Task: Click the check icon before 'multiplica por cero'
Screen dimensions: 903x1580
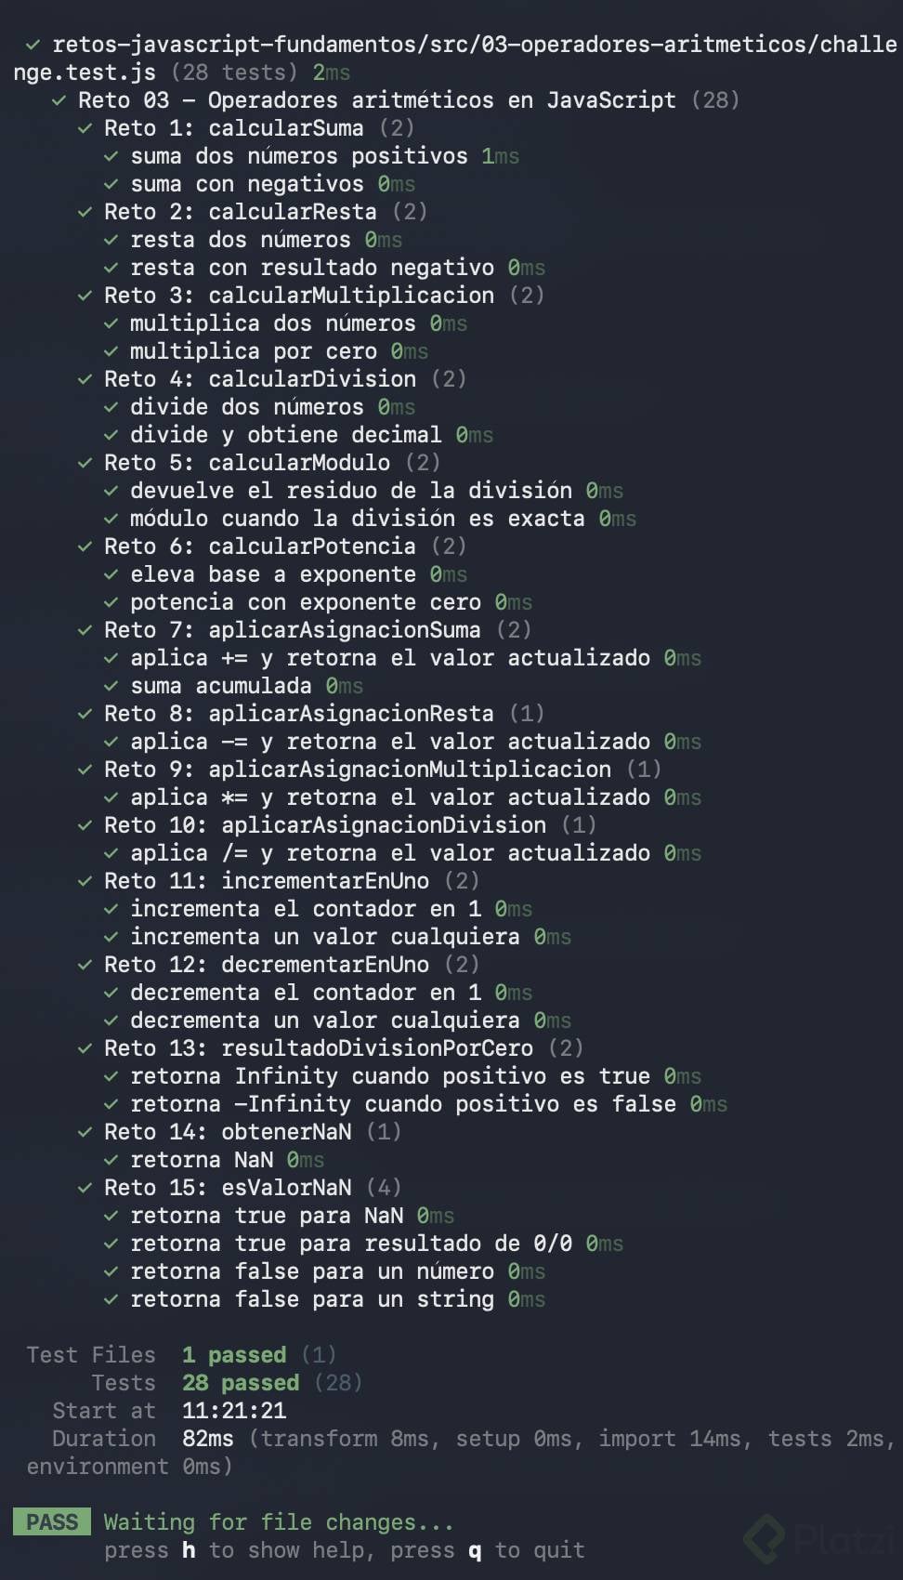Action: click(x=111, y=351)
